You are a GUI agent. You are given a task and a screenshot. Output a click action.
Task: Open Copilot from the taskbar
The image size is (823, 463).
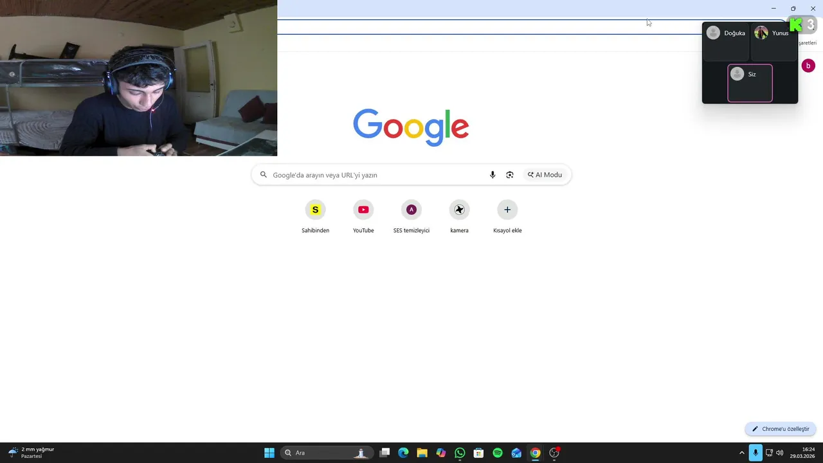441,453
